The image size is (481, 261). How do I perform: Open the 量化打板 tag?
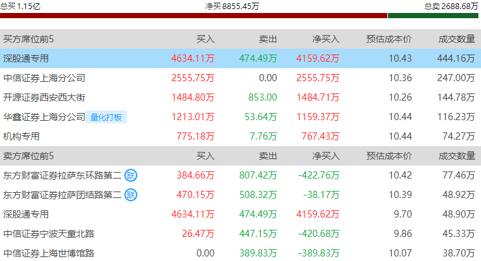pos(106,117)
